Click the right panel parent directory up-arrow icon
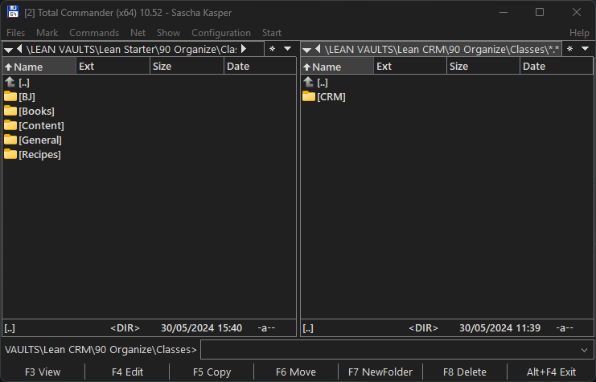This screenshot has width=596, height=382. 309,82
